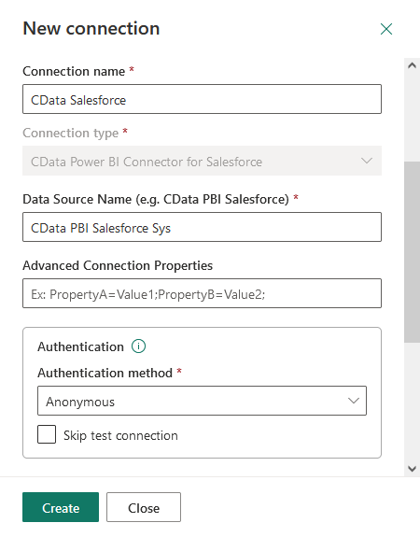
Task: Open the Connection type dropdown
Action: 202,161
